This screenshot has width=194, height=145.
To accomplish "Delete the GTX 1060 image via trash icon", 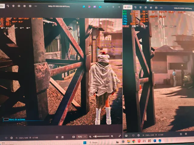I will coord(13,6).
